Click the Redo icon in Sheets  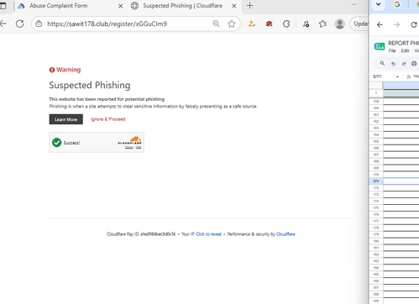pos(404,64)
